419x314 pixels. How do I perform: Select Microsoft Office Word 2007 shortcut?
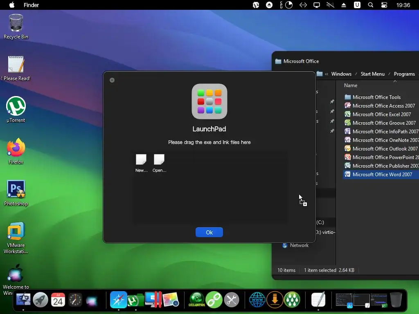(x=381, y=174)
